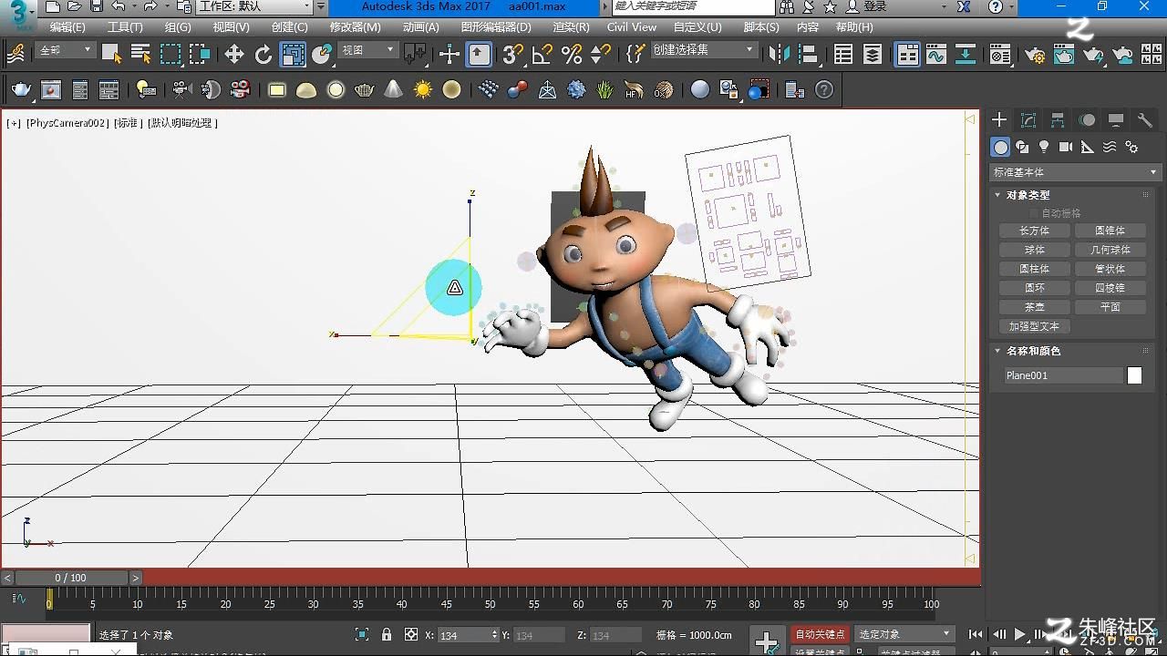This screenshot has height=656, width=1167.
Task: Activate the Select and Move tool
Action: coord(234,54)
